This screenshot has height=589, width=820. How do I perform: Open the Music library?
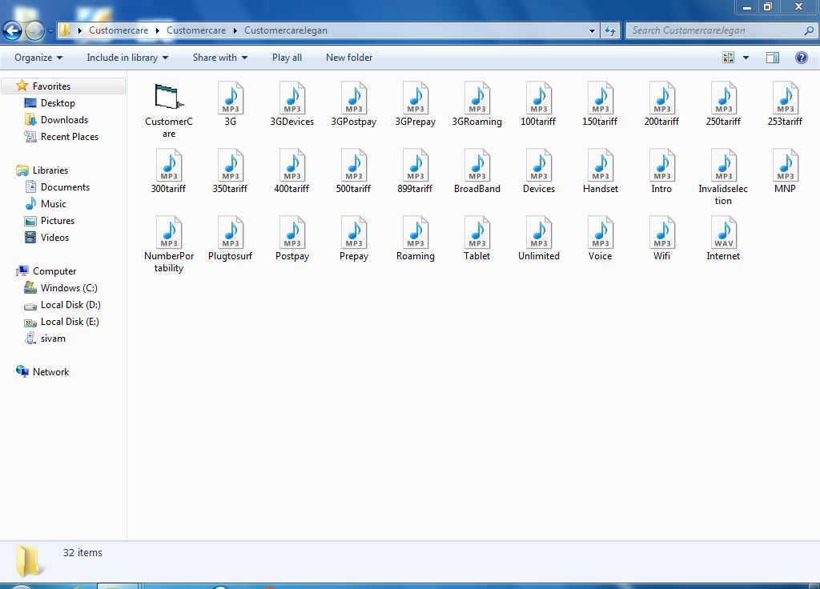point(54,204)
